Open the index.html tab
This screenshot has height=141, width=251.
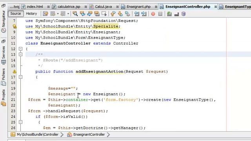[x=35, y=7]
